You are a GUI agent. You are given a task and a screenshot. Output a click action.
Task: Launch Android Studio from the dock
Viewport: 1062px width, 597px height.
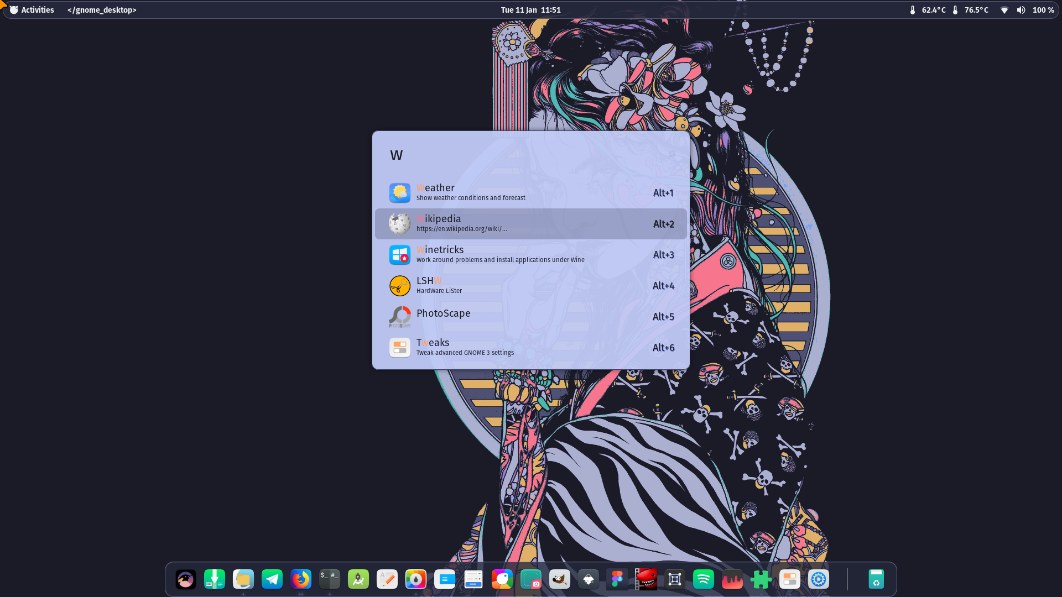358,579
